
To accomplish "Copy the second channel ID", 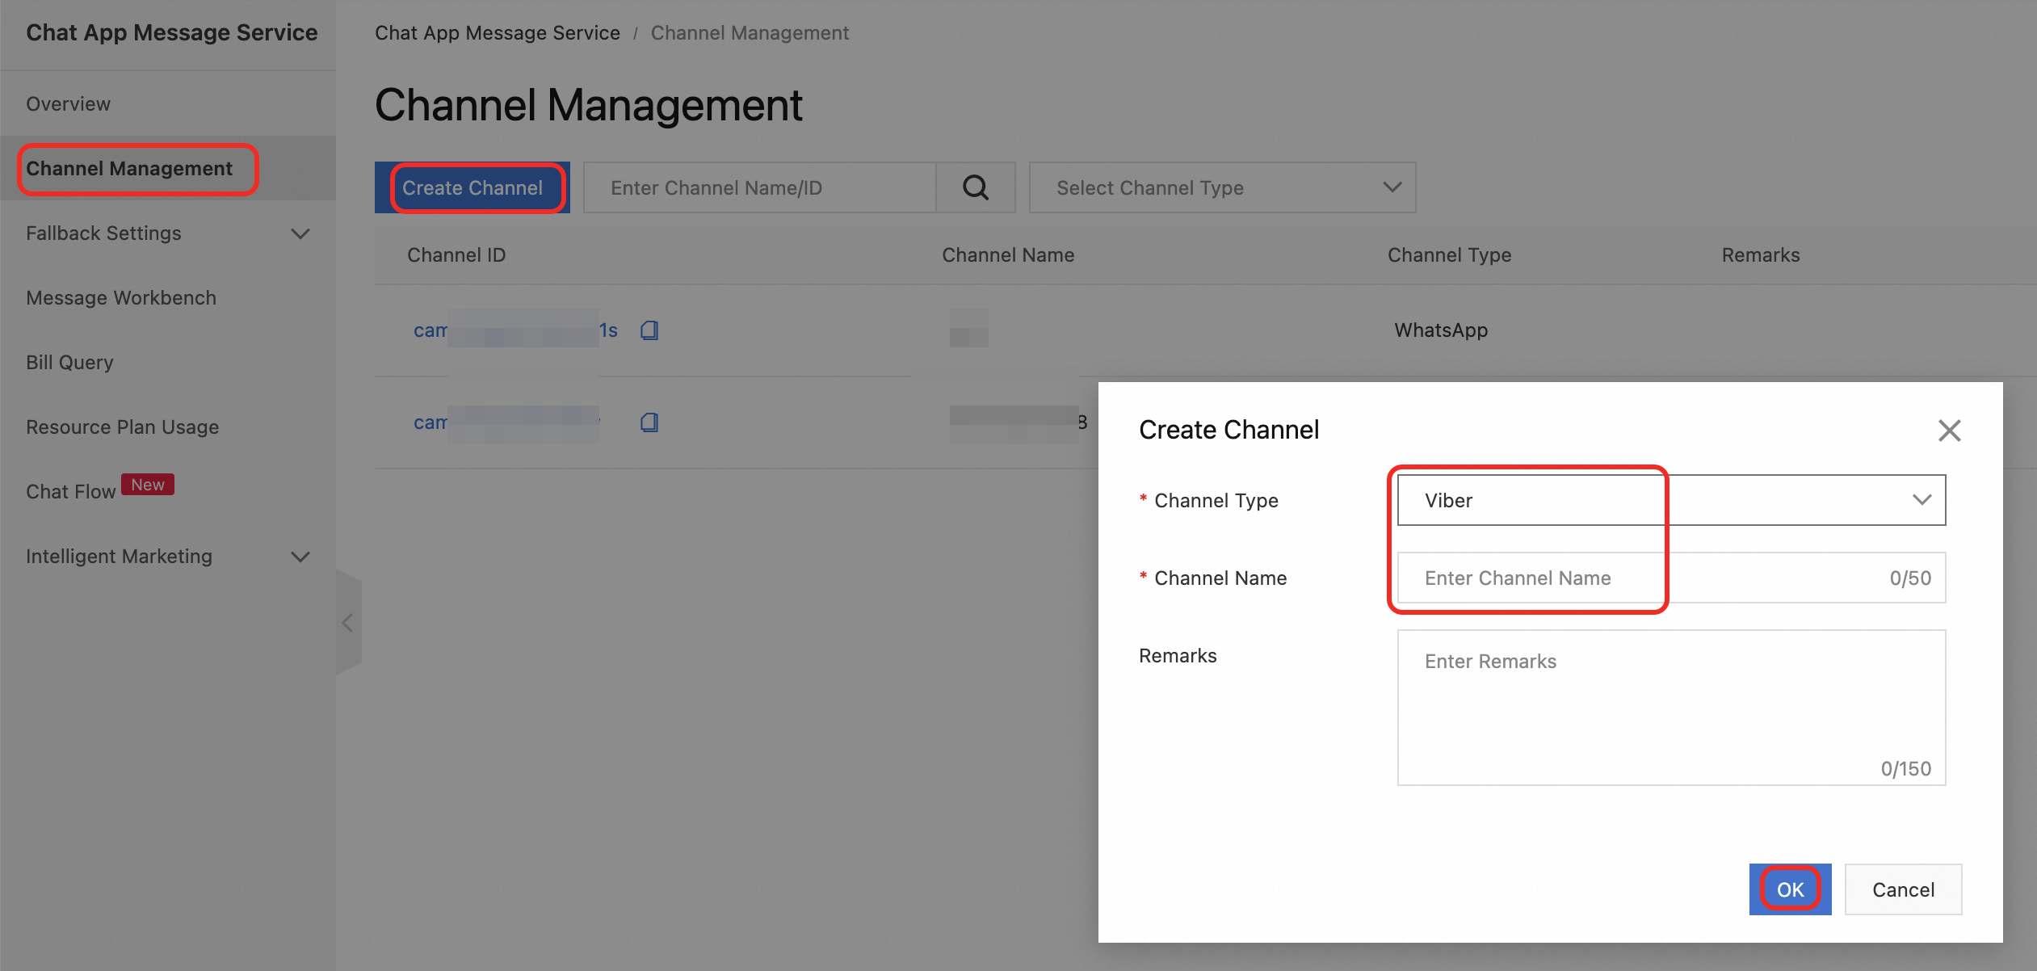I will click(x=649, y=422).
